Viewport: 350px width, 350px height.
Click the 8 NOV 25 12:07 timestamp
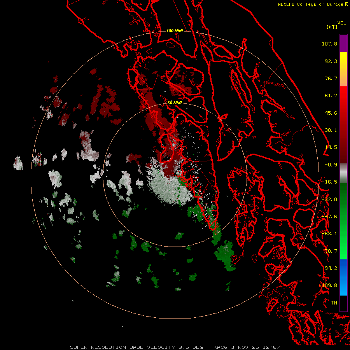[x=255, y=347]
